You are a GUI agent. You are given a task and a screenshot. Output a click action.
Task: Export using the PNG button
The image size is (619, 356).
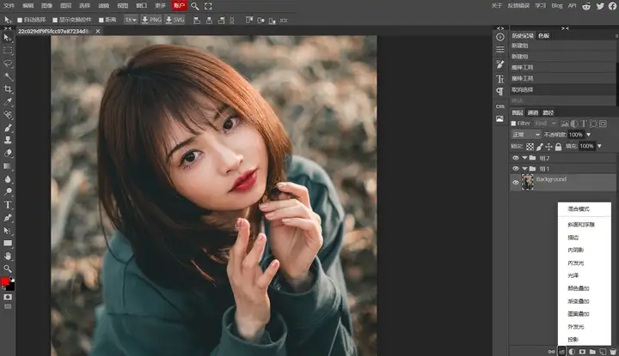point(150,20)
